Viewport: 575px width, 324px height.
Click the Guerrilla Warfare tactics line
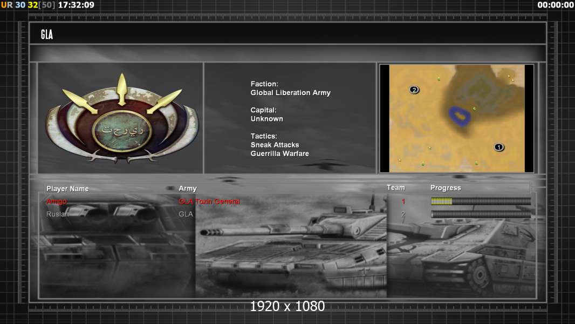point(280,154)
